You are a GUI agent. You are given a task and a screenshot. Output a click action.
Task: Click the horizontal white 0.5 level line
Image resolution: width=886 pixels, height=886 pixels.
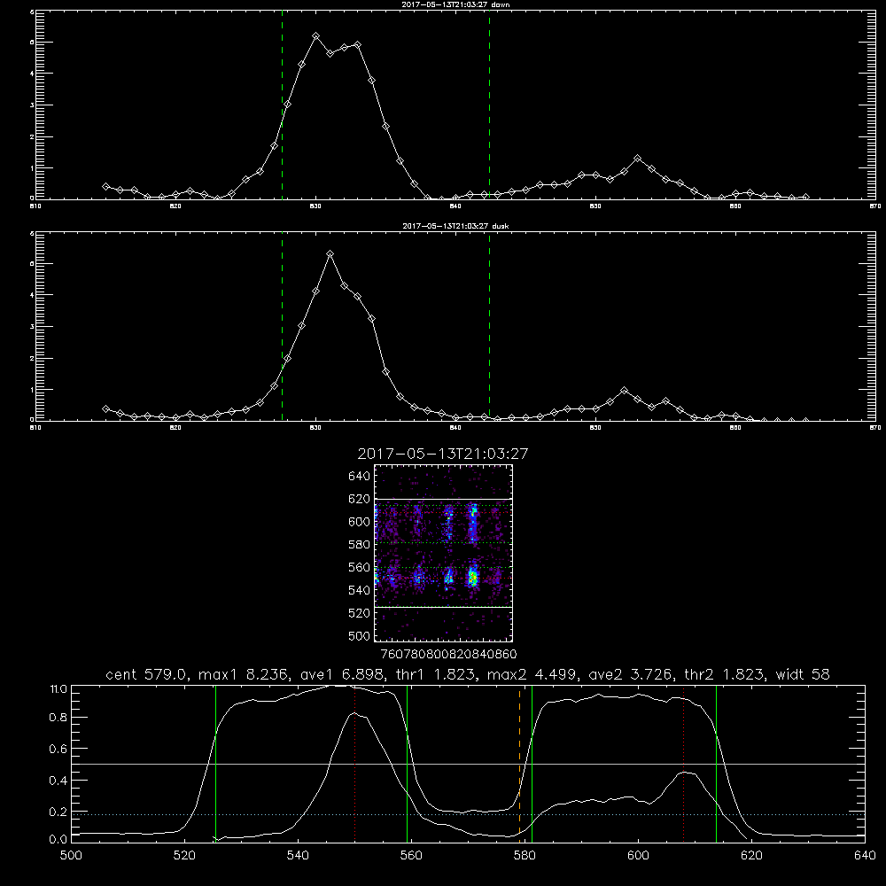468,764
